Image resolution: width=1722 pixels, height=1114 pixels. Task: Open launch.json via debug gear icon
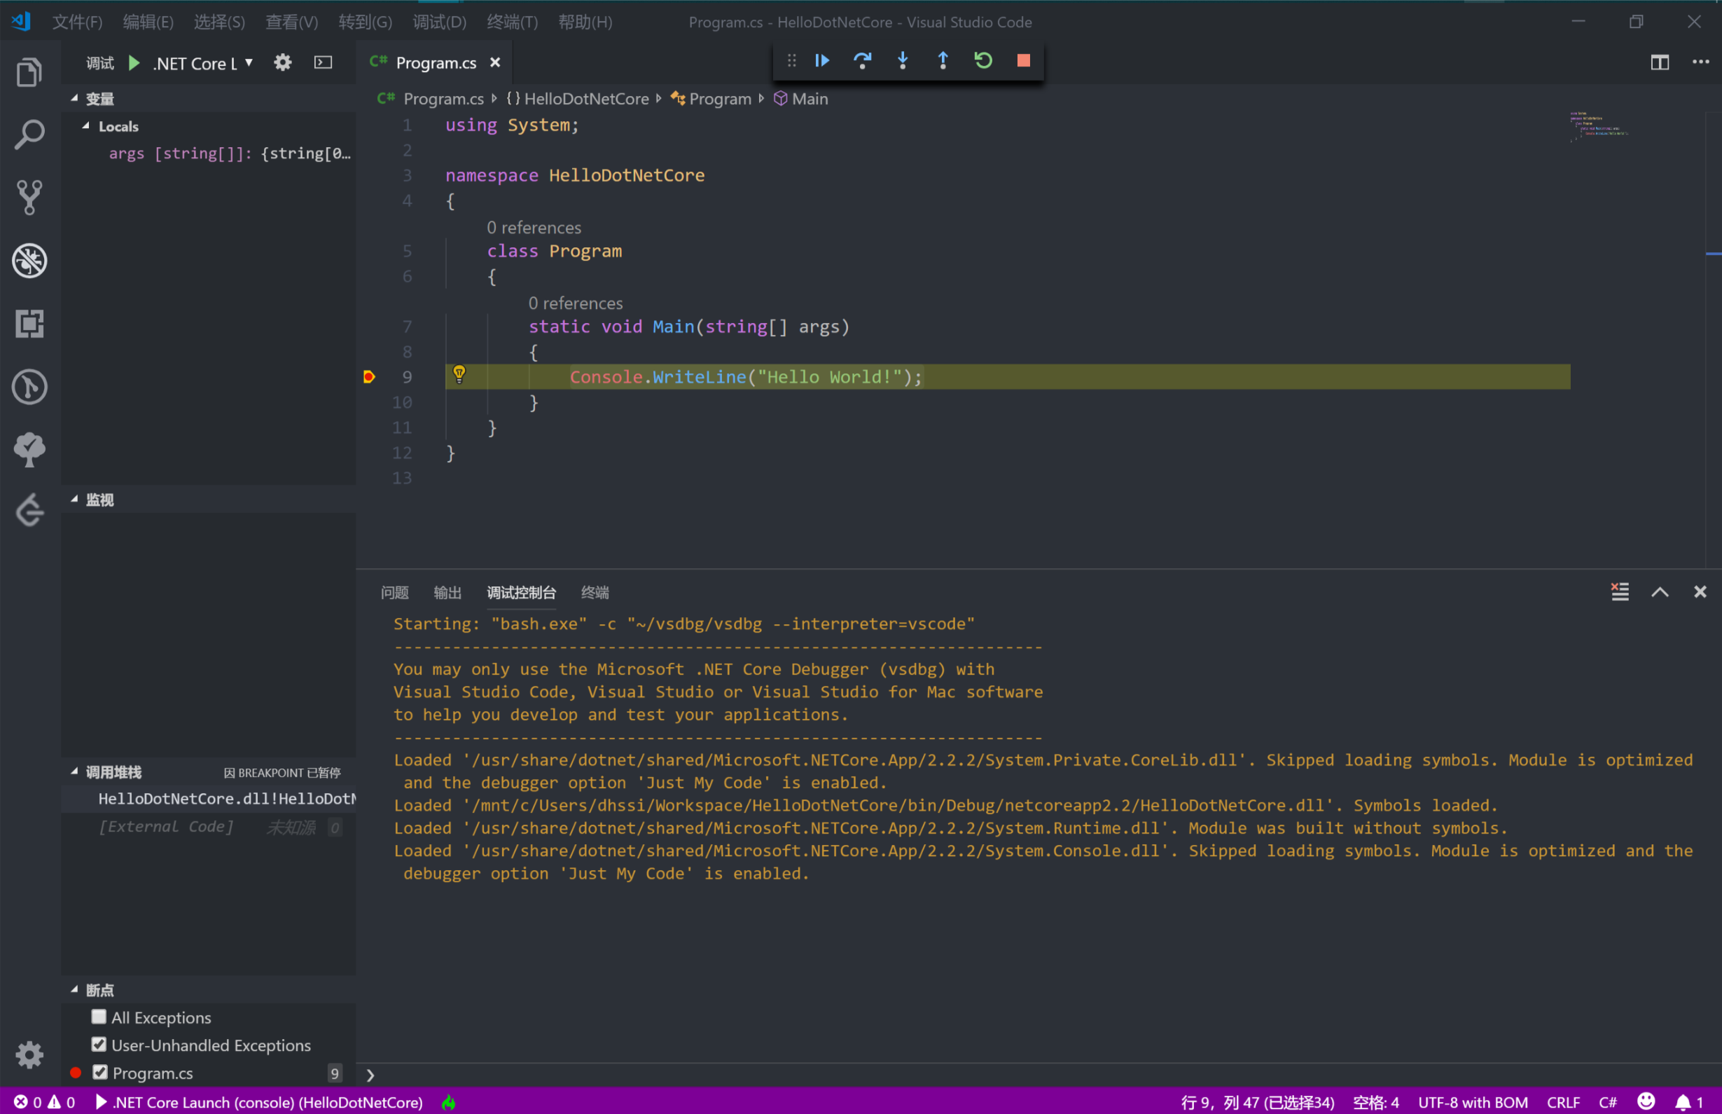[x=283, y=63]
